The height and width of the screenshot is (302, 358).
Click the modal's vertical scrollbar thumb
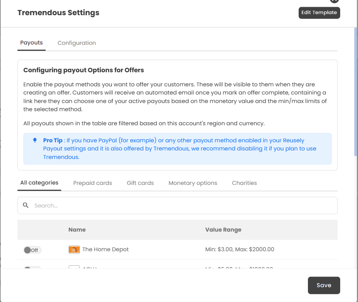pos(356,92)
